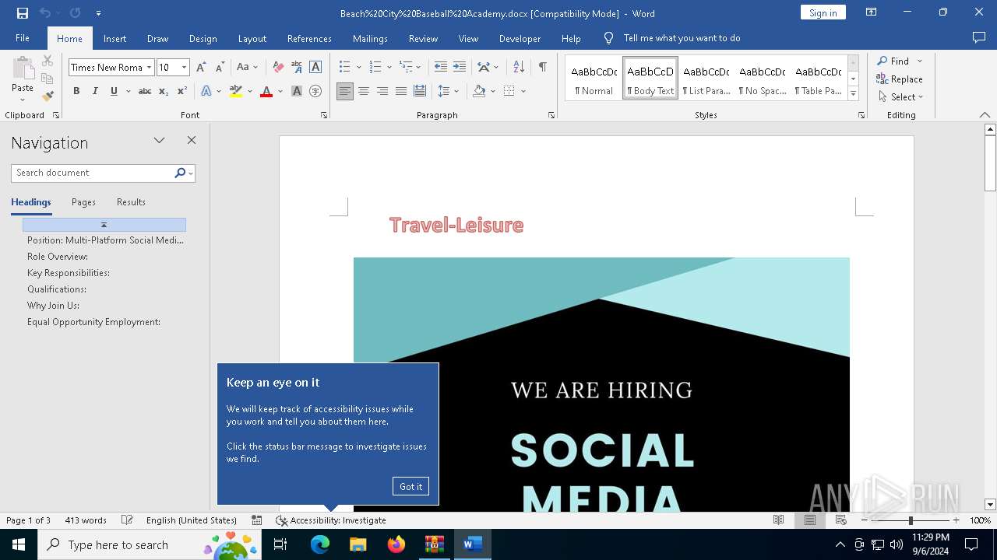
Task: Decrease the indent
Action: (441, 68)
